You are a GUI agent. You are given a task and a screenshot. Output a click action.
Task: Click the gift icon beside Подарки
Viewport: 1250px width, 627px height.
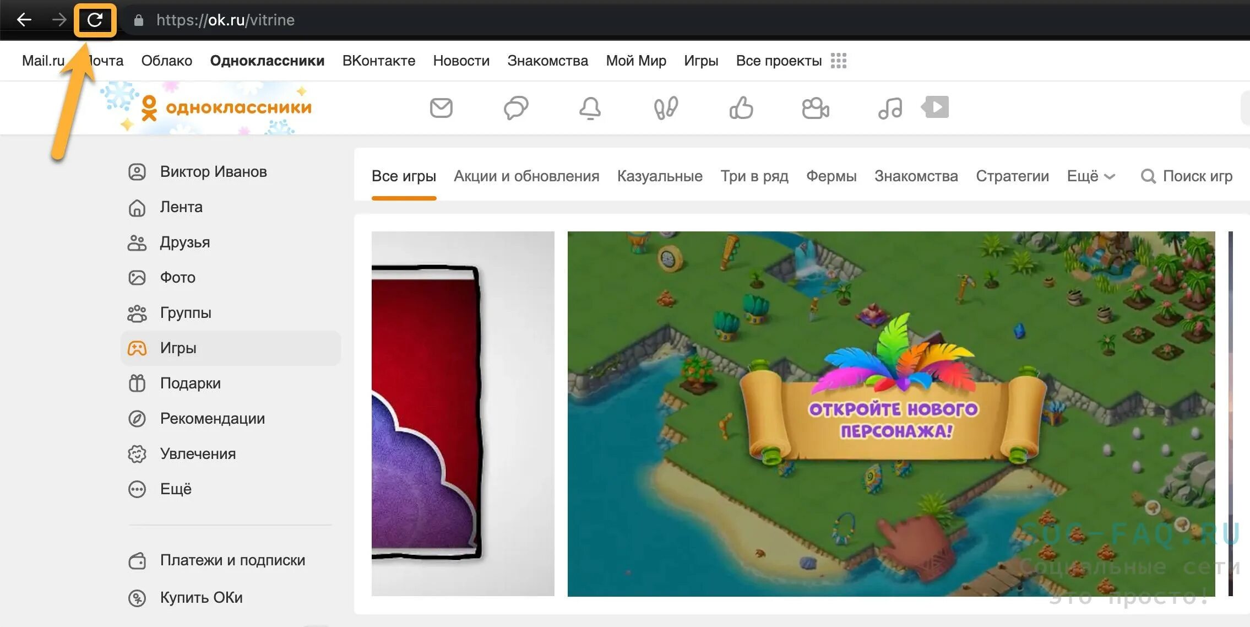137,383
